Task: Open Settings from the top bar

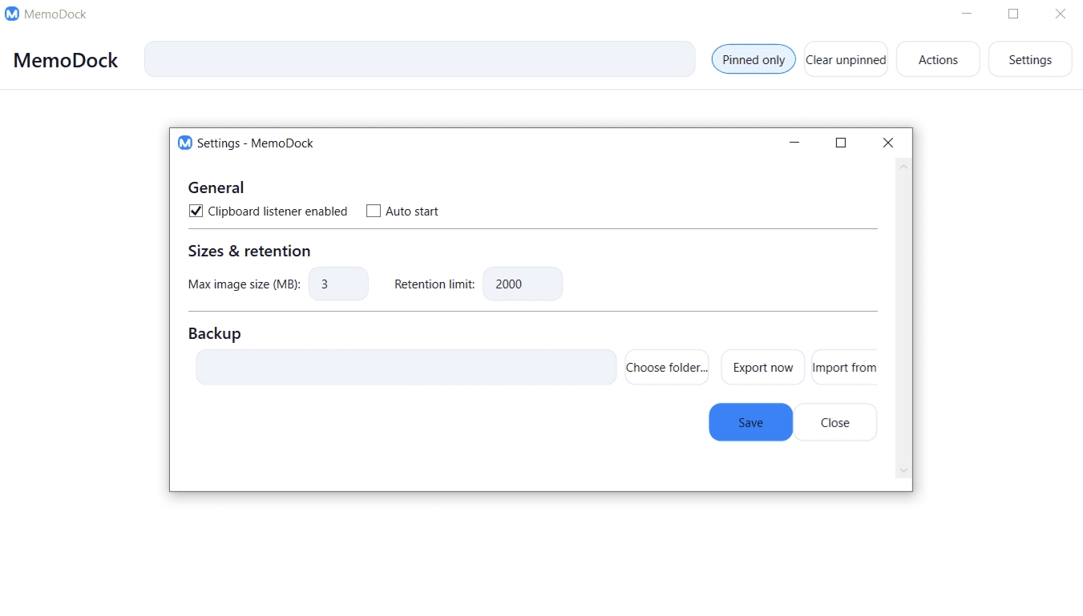Action: click(1030, 59)
